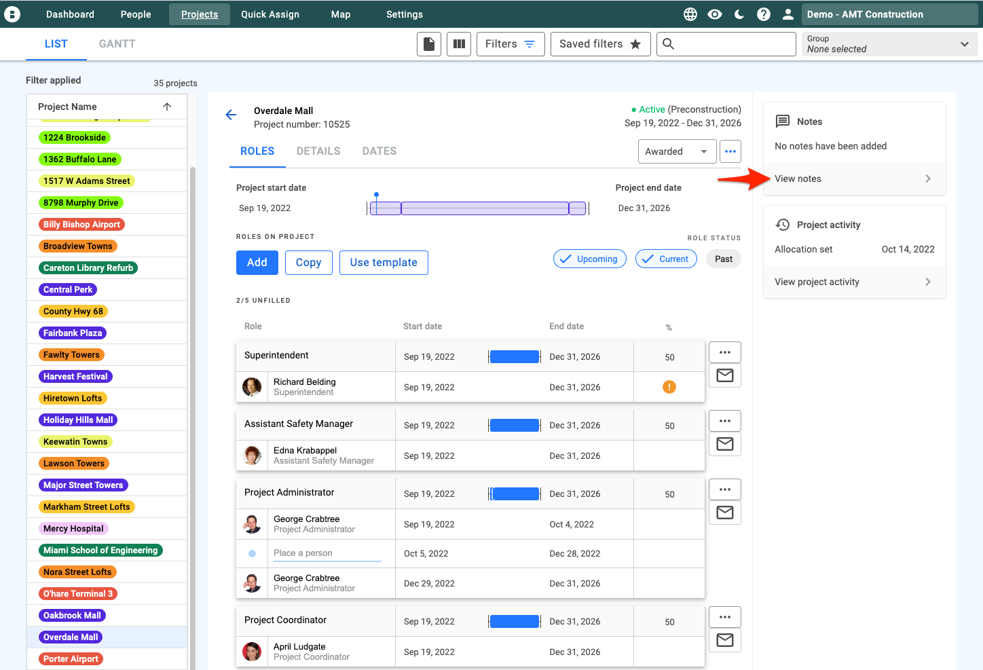This screenshot has width=983, height=670.
Task: Click the eye view icon in the top bar
Action: [714, 14]
